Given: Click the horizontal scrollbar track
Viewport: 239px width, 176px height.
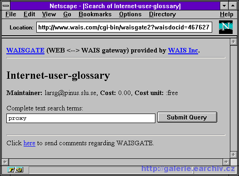Looking at the screenshot, I should pos(116,162).
